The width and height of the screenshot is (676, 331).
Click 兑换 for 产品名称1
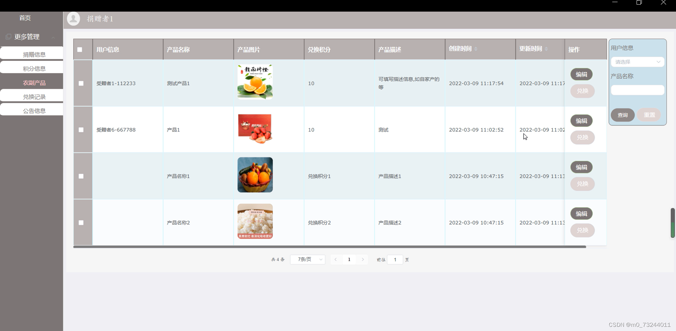pos(582,184)
